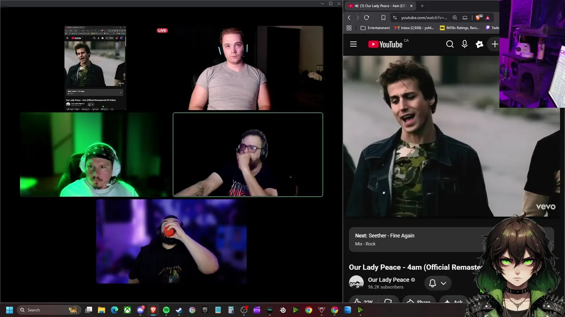Select the highlighted glasses participant video tile

[x=248, y=155]
